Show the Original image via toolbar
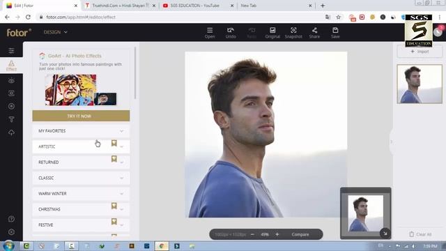446x251 pixels. click(272, 33)
